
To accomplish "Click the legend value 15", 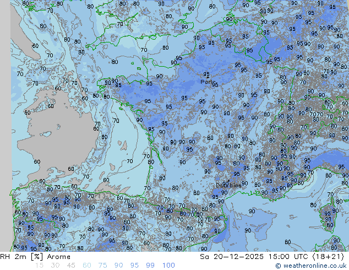I will 39,266.
